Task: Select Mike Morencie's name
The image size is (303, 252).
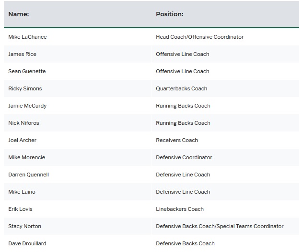Action: coord(27,157)
